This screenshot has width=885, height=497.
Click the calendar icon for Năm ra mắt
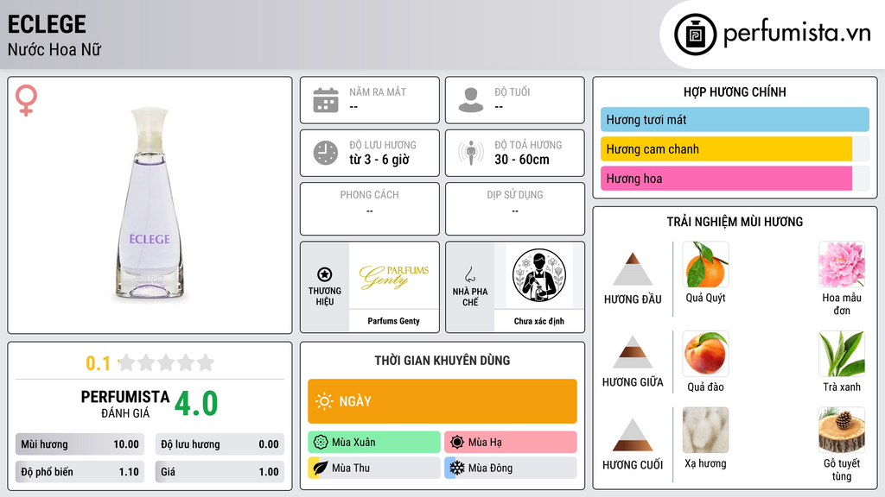coord(326,100)
